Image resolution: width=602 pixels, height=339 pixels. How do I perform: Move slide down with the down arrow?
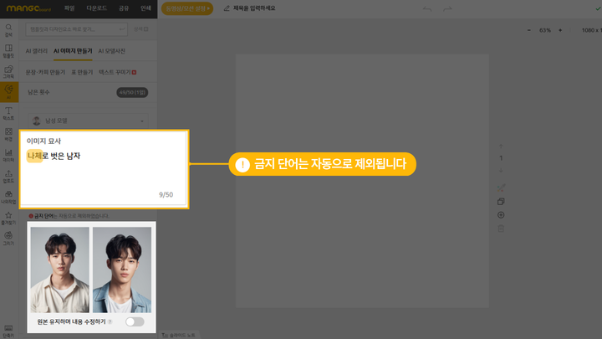click(x=501, y=170)
